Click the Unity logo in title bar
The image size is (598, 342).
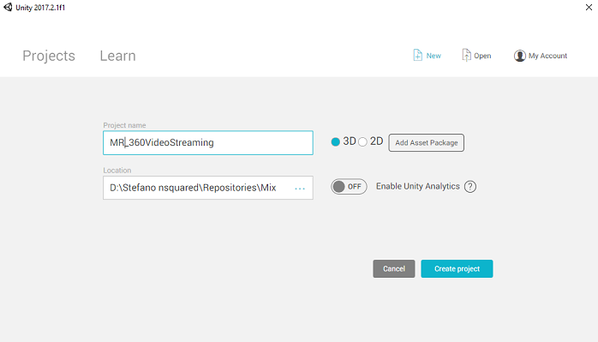(x=8, y=7)
